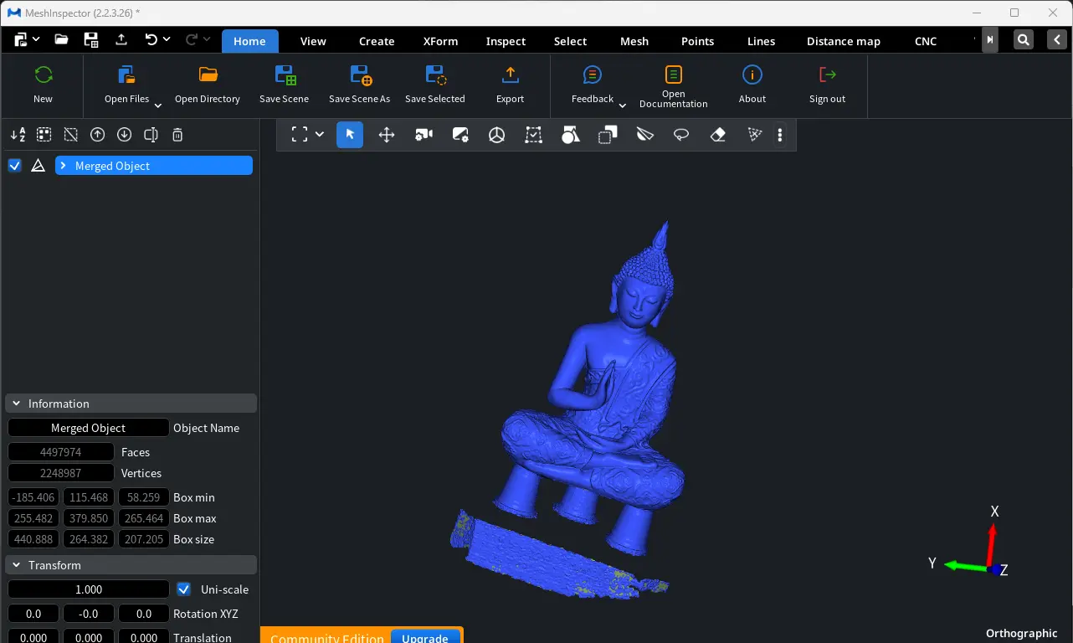This screenshot has width=1073, height=643.
Task: Click the image settings toolbar icon
Action: [460, 135]
